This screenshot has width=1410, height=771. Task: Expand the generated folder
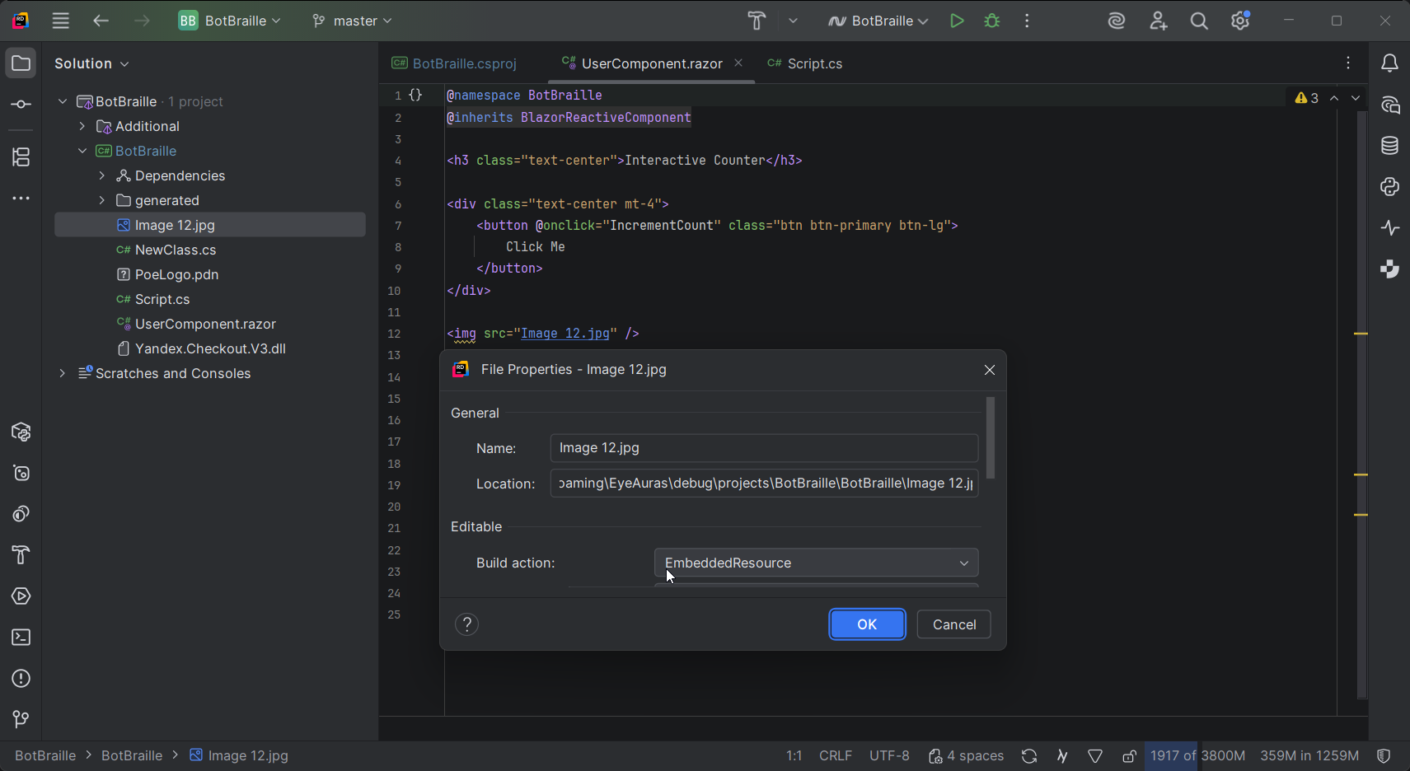coord(101,200)
